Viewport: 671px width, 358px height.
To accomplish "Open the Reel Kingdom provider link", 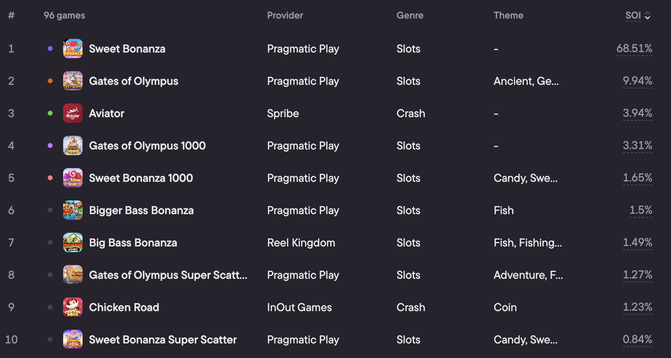I will pyautogui.click(x=301, y=243).
